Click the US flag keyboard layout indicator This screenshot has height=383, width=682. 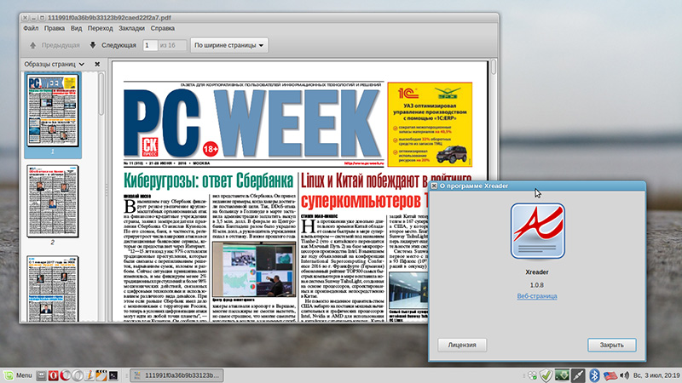[x=610, y=375]
